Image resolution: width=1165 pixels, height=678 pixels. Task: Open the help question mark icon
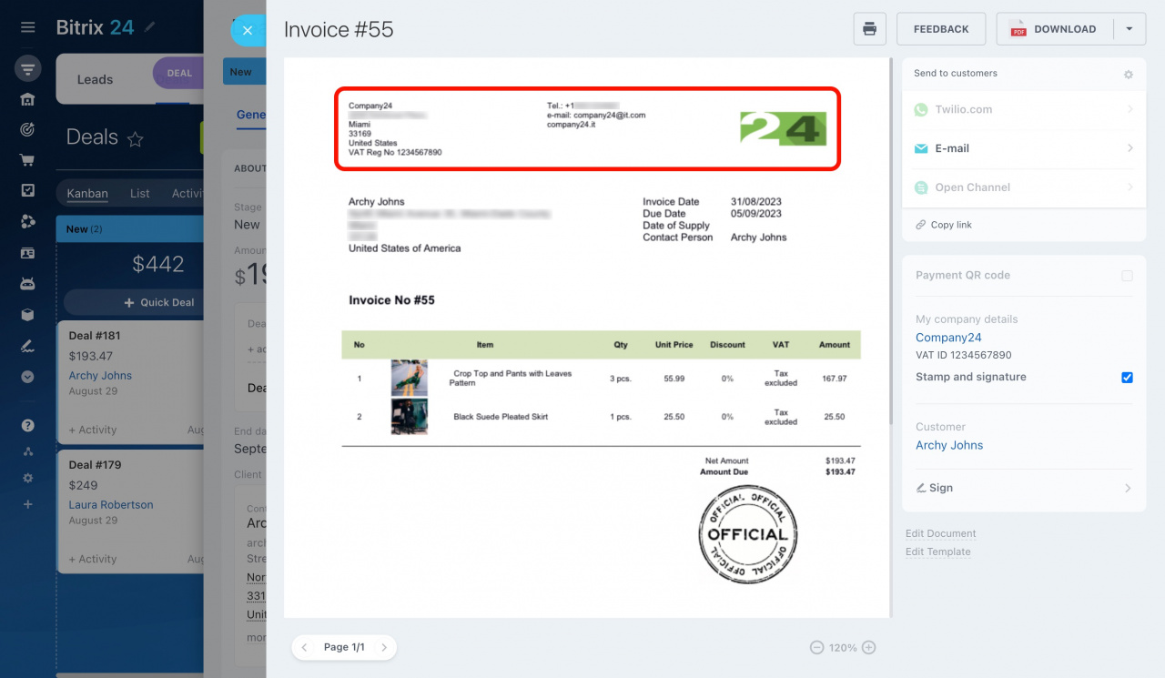pos(28,425)
